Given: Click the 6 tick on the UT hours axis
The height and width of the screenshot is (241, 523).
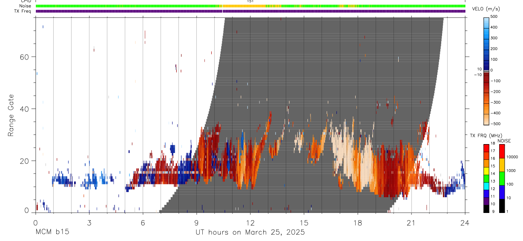Looking at the screenshot, I should (x=143, y=223).
